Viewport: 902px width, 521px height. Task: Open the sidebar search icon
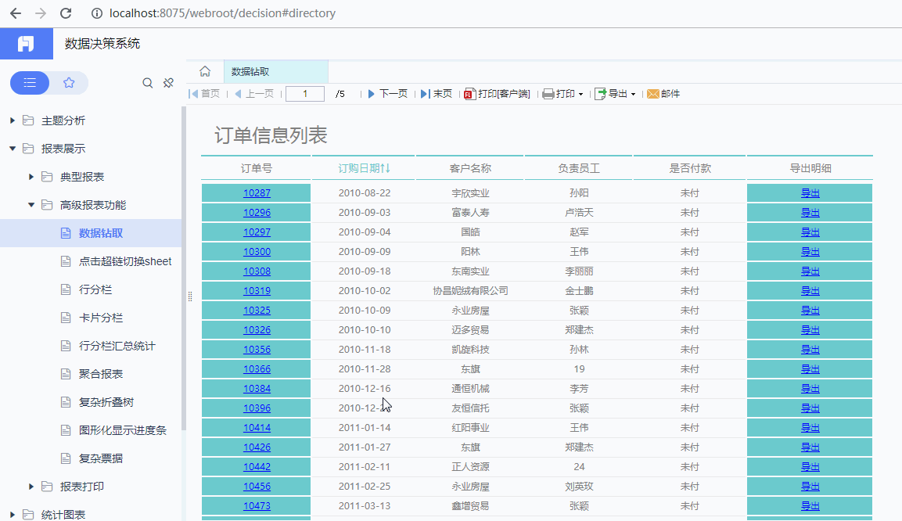147,83
